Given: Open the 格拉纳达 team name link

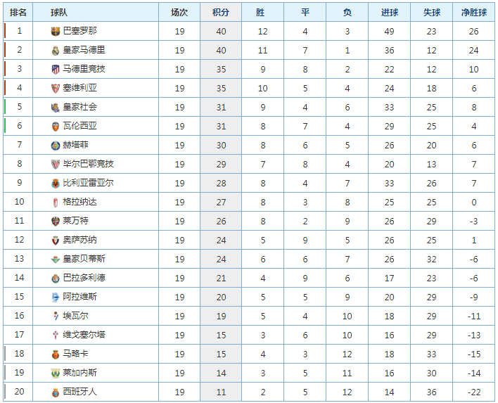Looking at the screenshot, I should pyautogui.click(x=79, y=202).
